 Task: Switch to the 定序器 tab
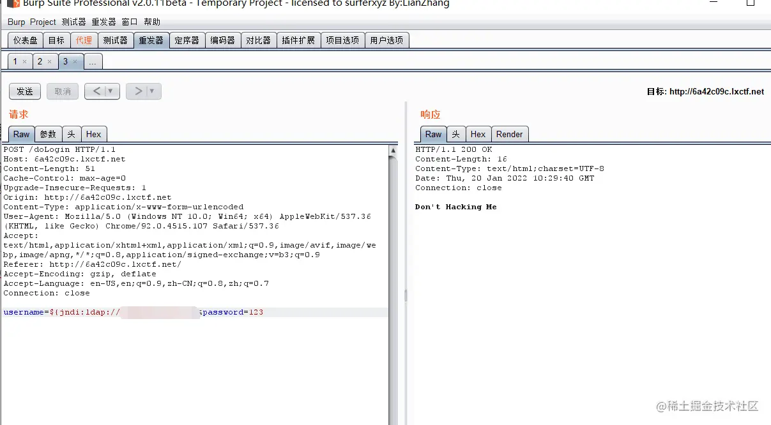(x=187, y=40)
